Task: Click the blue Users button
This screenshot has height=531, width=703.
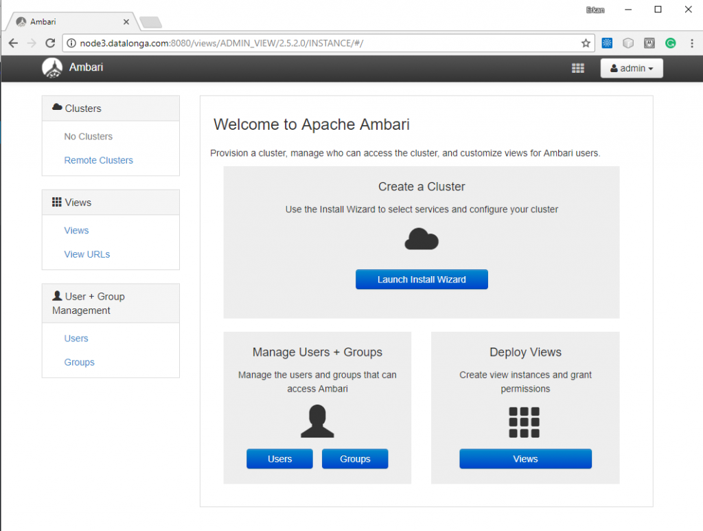Action: pos(280,459)
